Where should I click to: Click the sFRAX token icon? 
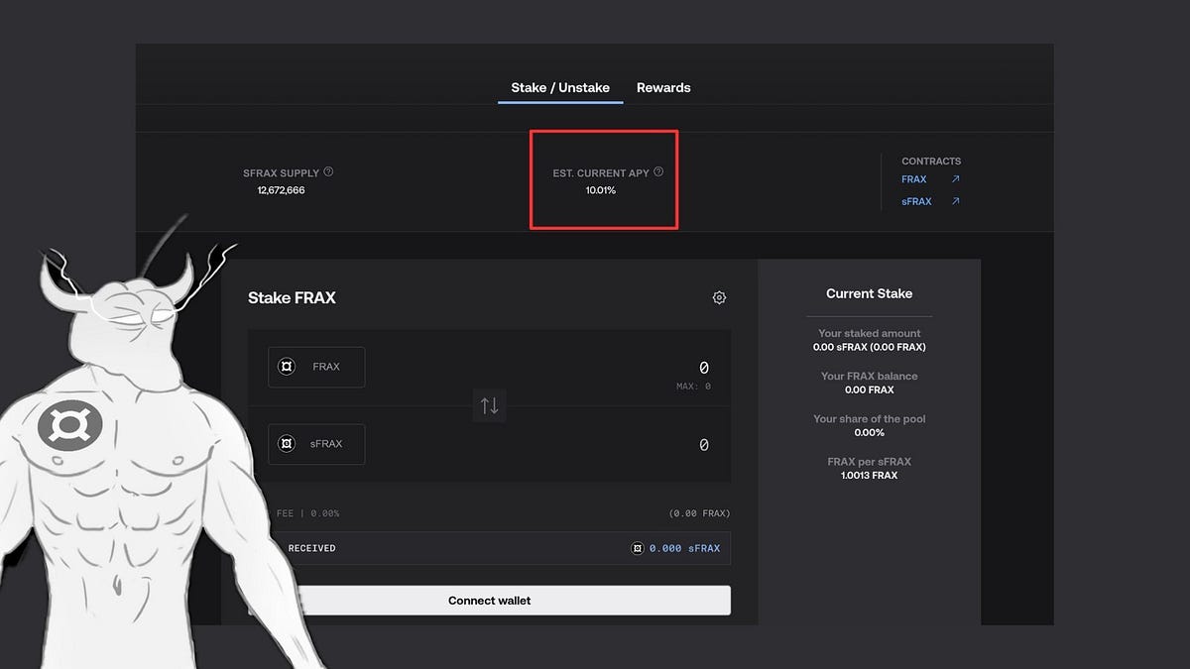click(287, 444)
